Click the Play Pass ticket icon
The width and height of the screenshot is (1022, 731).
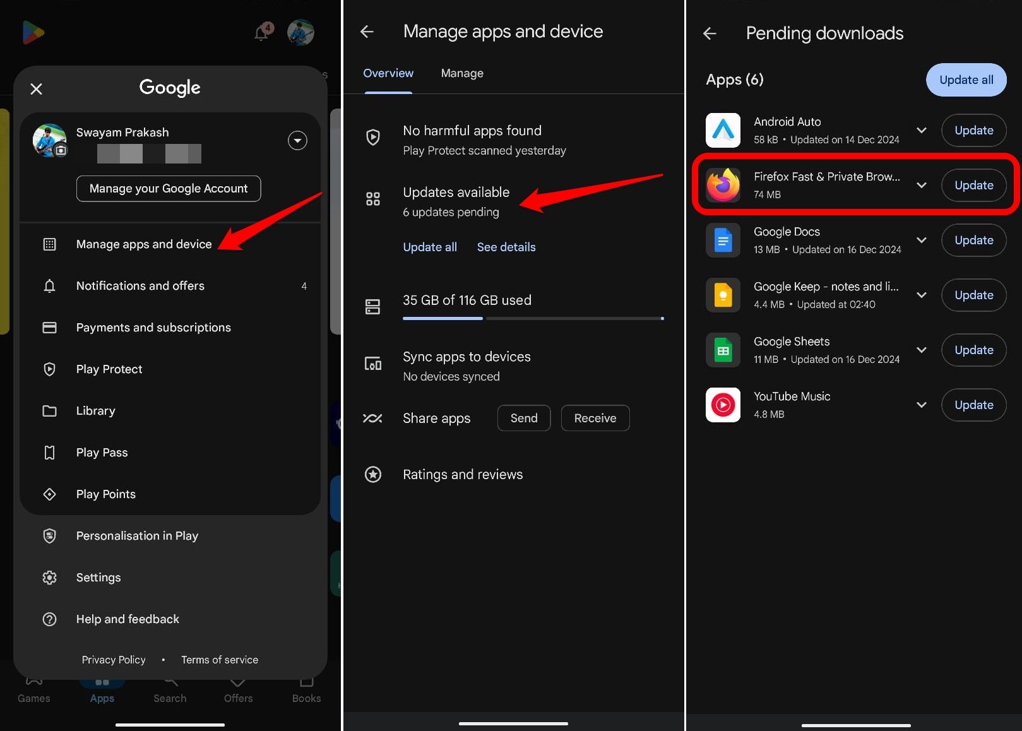point(49,453)
